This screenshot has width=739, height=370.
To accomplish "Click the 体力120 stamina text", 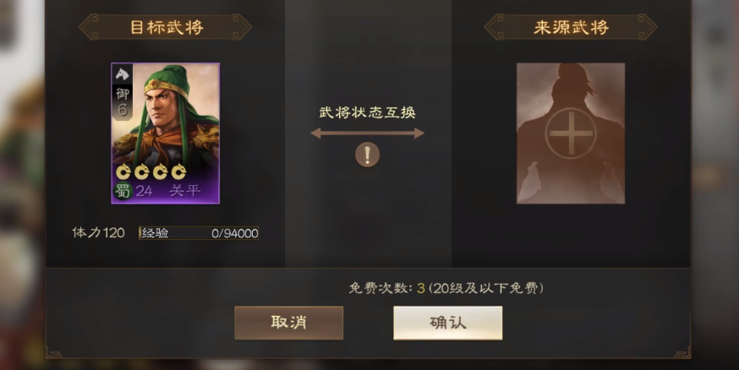I will [98, 232].
